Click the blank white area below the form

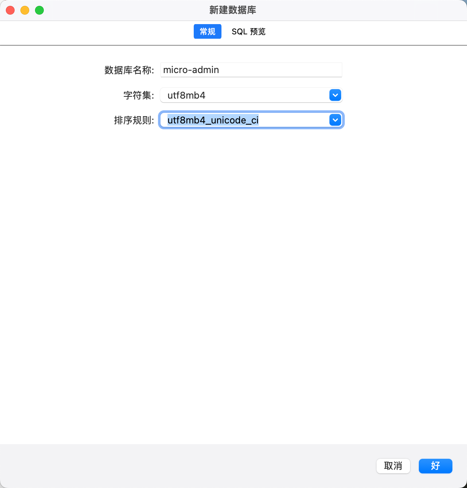tap(233, 285)
